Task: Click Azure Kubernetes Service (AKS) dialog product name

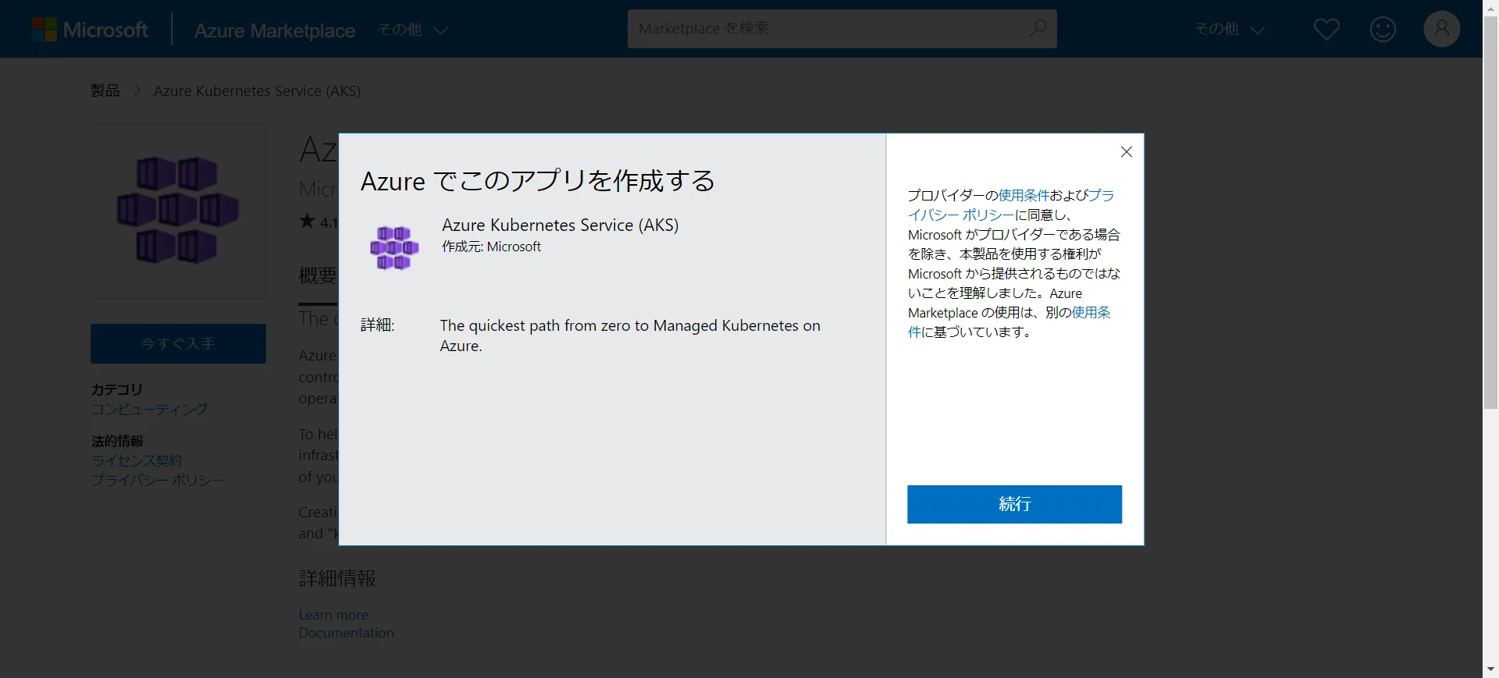Action: pos(560,225)
